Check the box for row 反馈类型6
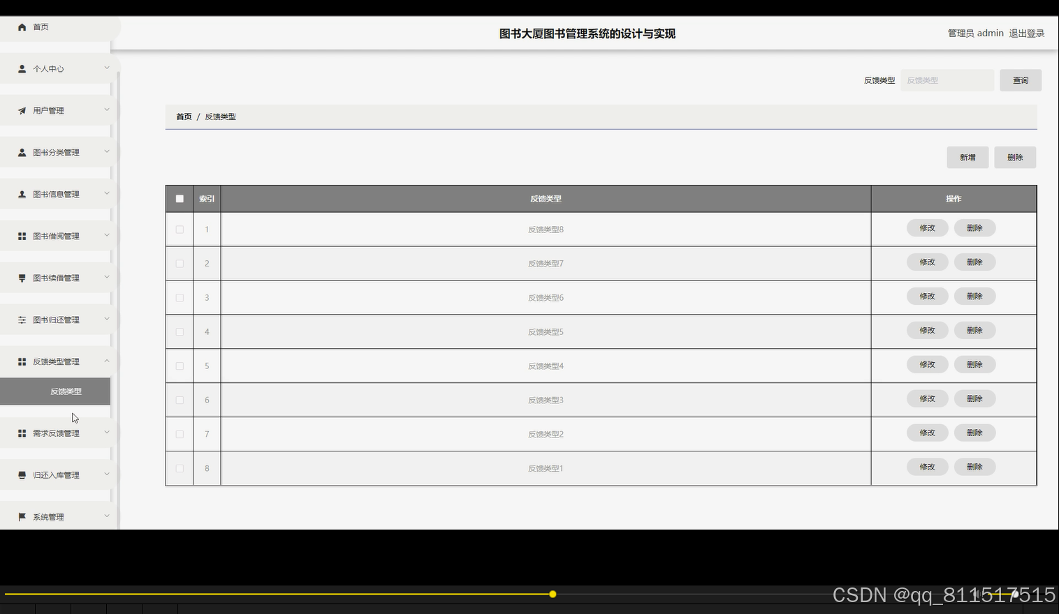This screenshot has height=614, width=1059. pyautogui.click(x=180, y=298)
